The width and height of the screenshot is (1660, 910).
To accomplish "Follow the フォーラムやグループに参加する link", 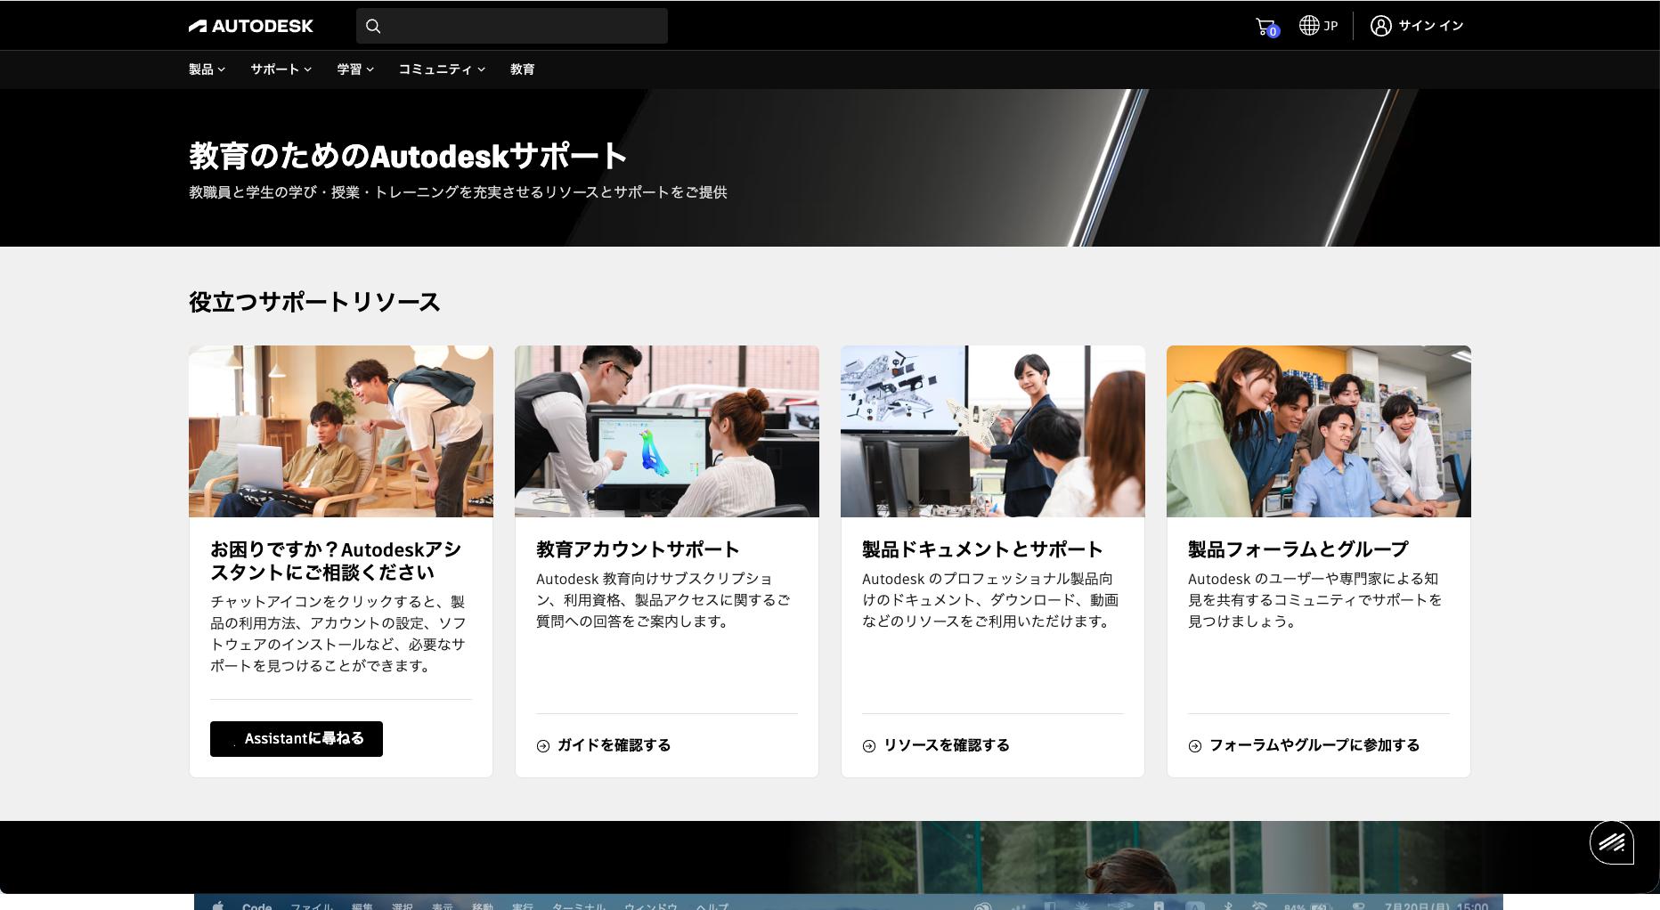I will coord(1304,745).
